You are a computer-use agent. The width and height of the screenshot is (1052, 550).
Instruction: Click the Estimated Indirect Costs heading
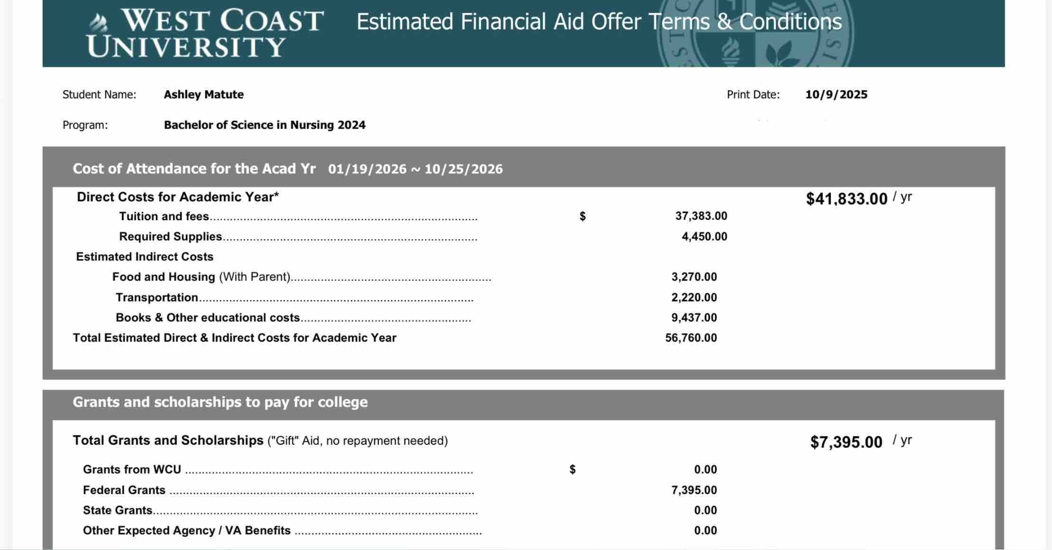[145, 257]
